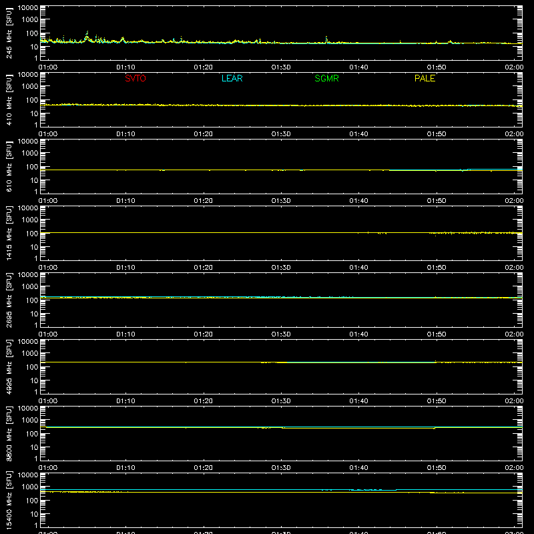Click the 01:50 time label under 410 MHz panel

(437, 134)
